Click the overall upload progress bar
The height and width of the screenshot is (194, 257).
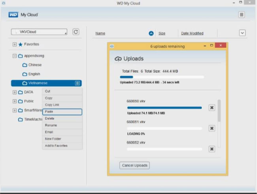point(162,77)
